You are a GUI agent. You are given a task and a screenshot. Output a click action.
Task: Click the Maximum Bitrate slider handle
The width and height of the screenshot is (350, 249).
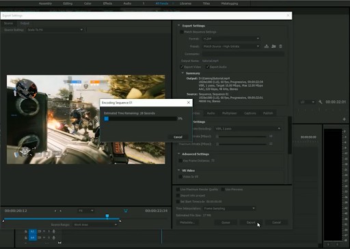point(217,144)
